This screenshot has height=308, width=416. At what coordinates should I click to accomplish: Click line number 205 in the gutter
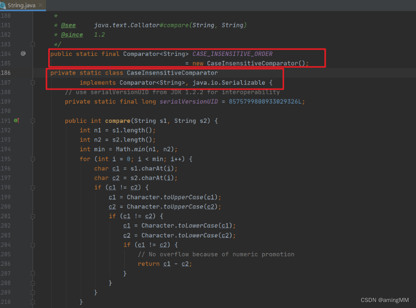point(6,254)
